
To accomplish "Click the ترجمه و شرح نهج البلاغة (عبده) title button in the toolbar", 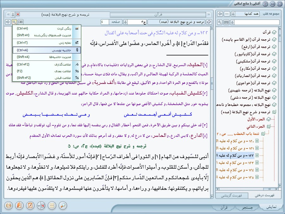I will click(176, 22).
